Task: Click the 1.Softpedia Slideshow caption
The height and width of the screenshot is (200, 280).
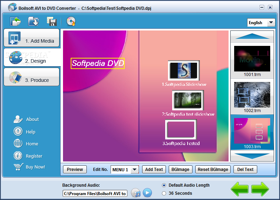Action: coord(184,84)
